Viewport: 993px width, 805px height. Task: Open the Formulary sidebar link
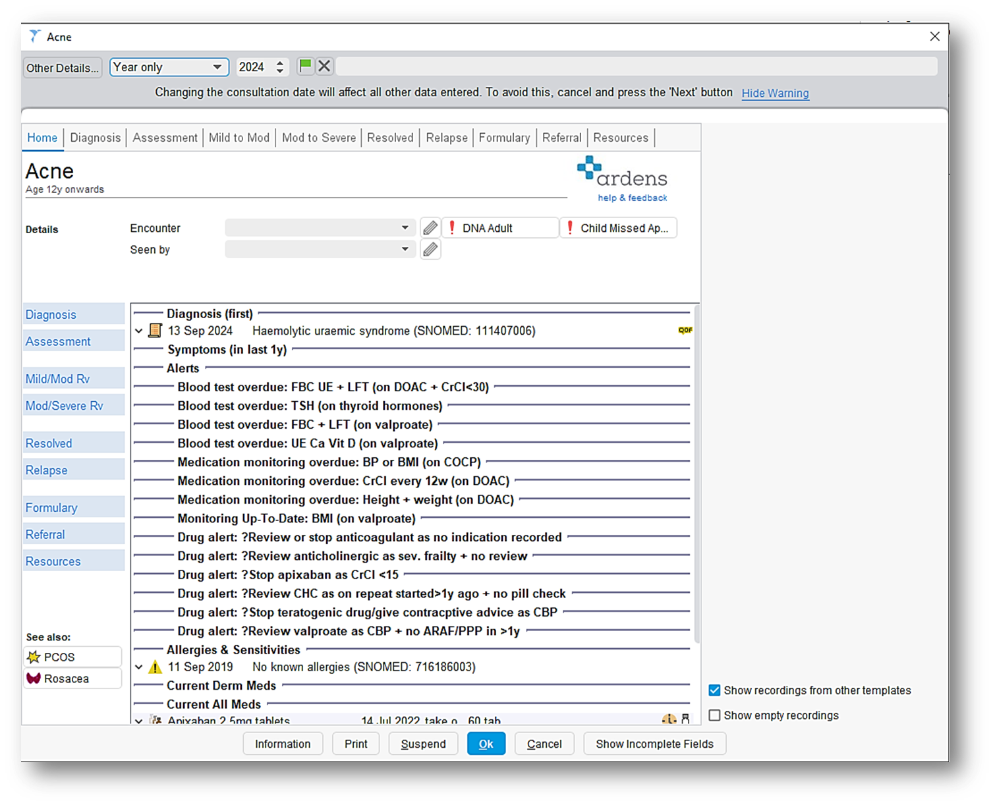[x=73, y=508]
